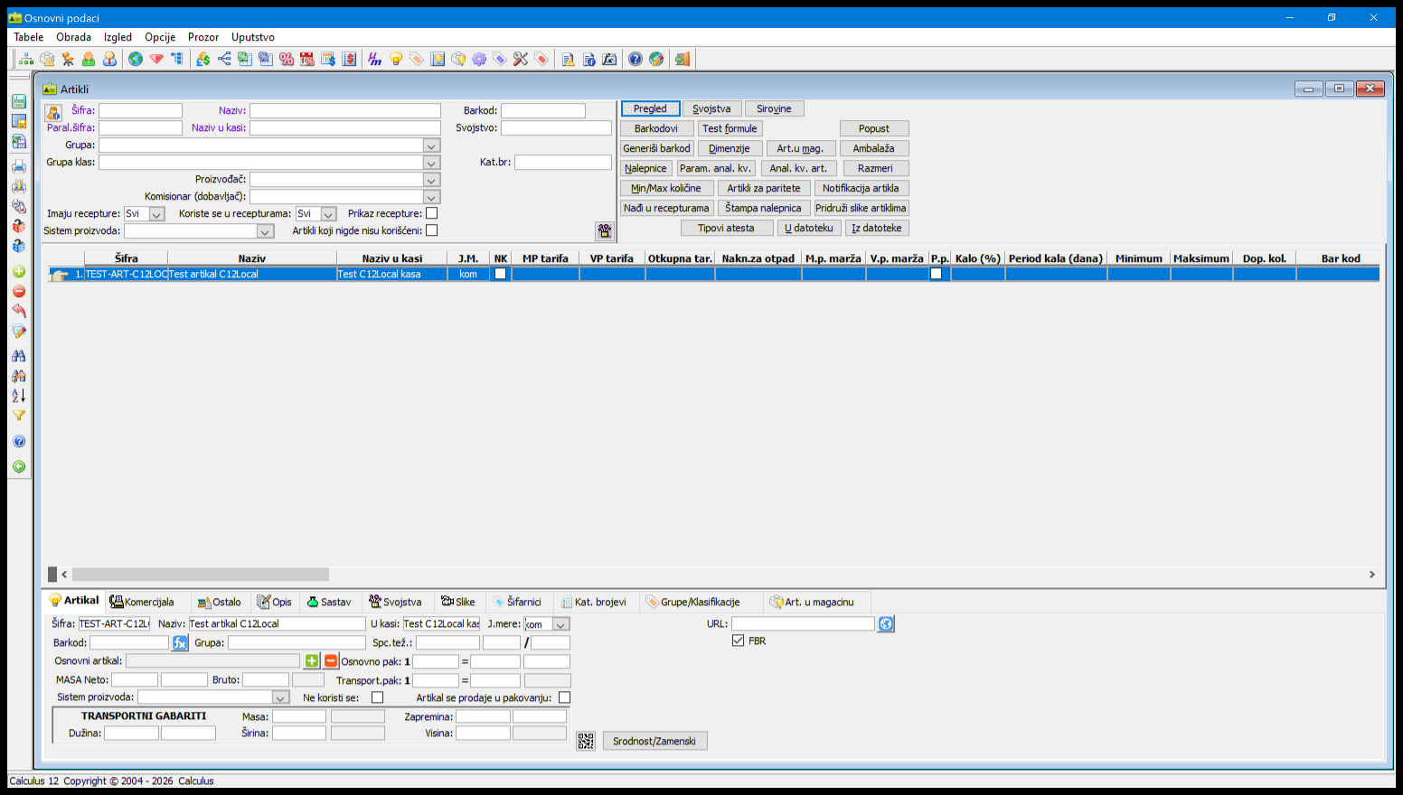Click the globe icon next to URL field
Image resolution: width=1403 pixels, height=795 pixels.
coord(886,624)
